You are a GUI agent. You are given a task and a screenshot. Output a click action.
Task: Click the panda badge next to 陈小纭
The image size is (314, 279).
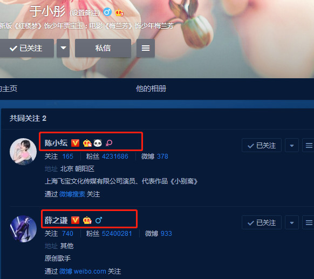click(98, 143)
